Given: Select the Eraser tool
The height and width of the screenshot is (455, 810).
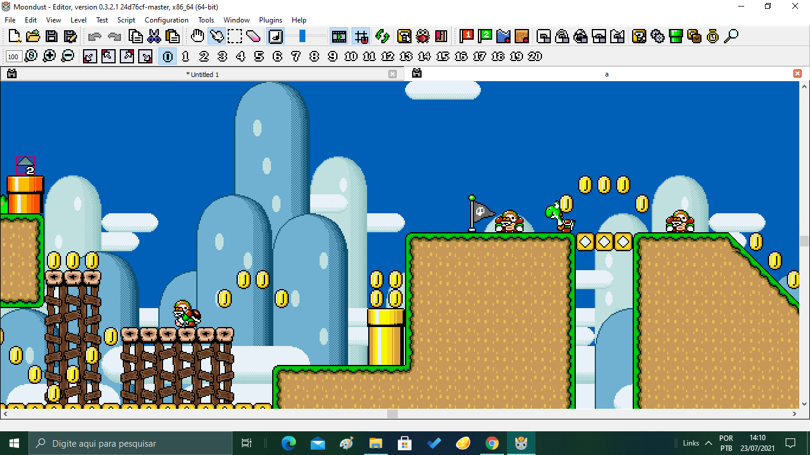Looking at the screenshot, I should click(x=253, y=37).
